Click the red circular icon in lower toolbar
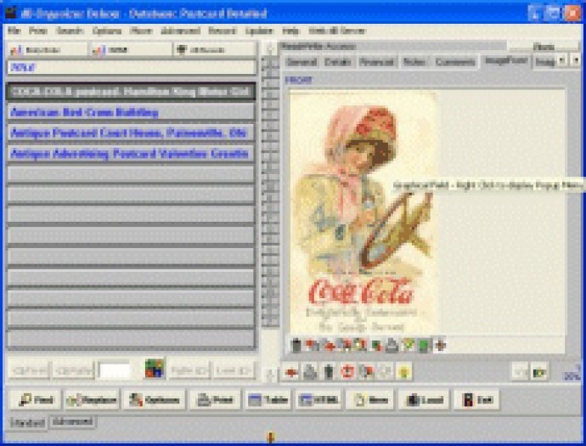This screenshot has height=446, width=586. [x=347, y=372]
